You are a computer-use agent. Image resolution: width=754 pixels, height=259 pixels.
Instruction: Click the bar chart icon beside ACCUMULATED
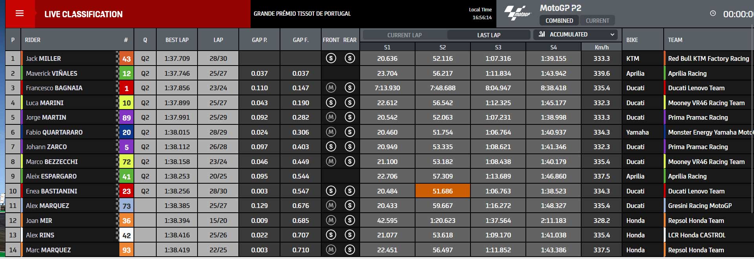[x=542, y=34]
